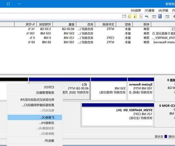Open the 操作(A) menu
Viewport: 175px width, 146px height.
pyautogui.click(x=163, y=11)
